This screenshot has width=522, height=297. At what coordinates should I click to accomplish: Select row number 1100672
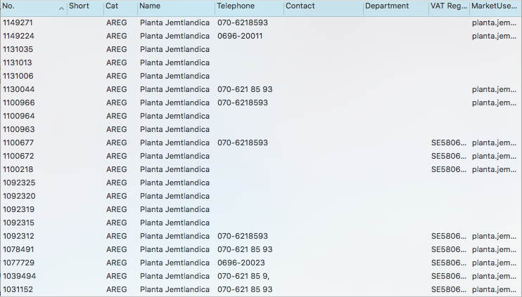pos(261,156)
